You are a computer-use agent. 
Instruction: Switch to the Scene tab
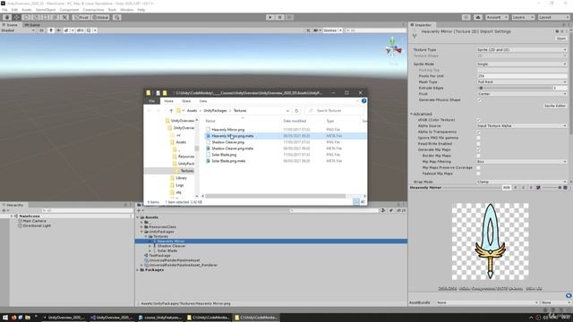(10, 25)
